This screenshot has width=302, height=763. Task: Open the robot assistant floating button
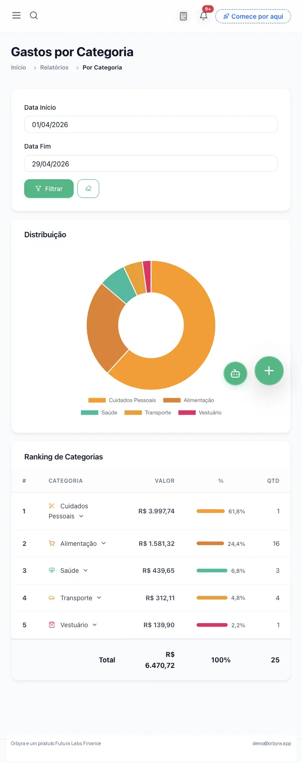tap(235, 373)
